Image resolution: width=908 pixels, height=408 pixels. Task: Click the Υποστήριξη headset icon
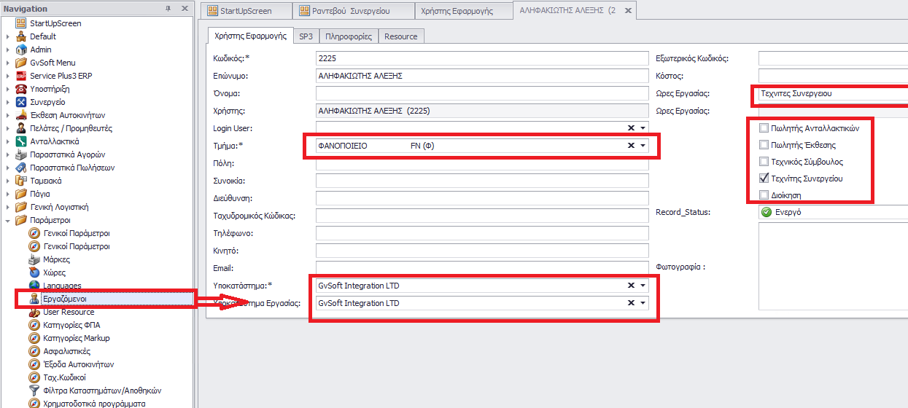tap(21, 89)
